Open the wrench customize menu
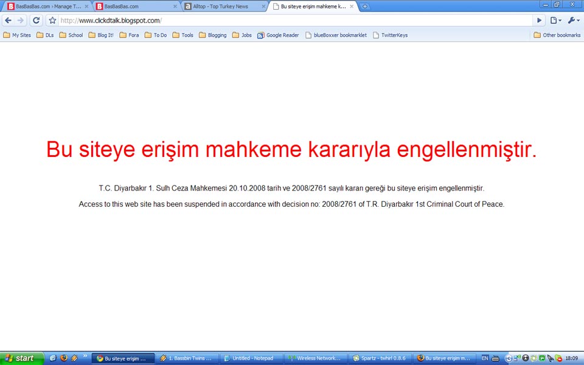Viewport: 584px width, 365px height. coord(573,20)
